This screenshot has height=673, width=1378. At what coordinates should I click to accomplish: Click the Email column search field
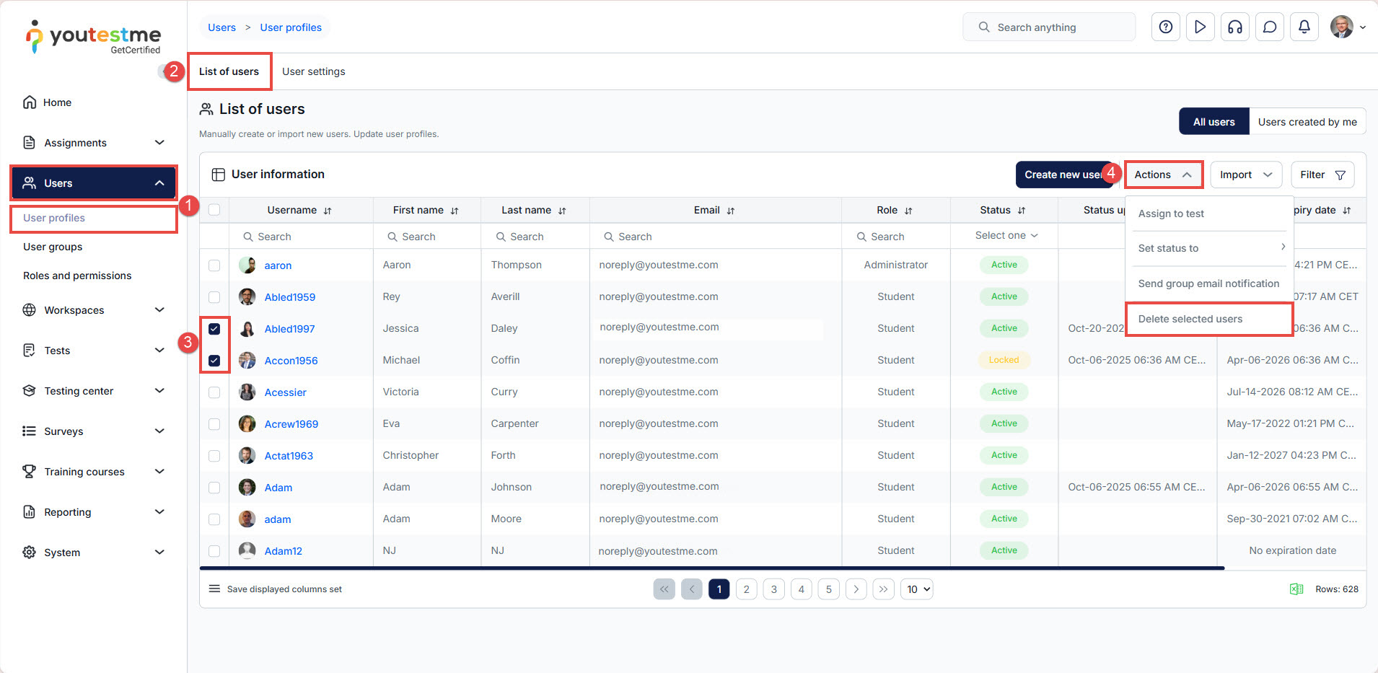pyautogui.click(x=714, y=237)
